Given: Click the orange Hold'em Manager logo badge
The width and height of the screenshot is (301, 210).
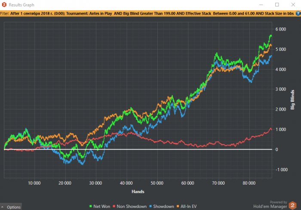Looking at the screenshot, I should click(x=292, y=206).
